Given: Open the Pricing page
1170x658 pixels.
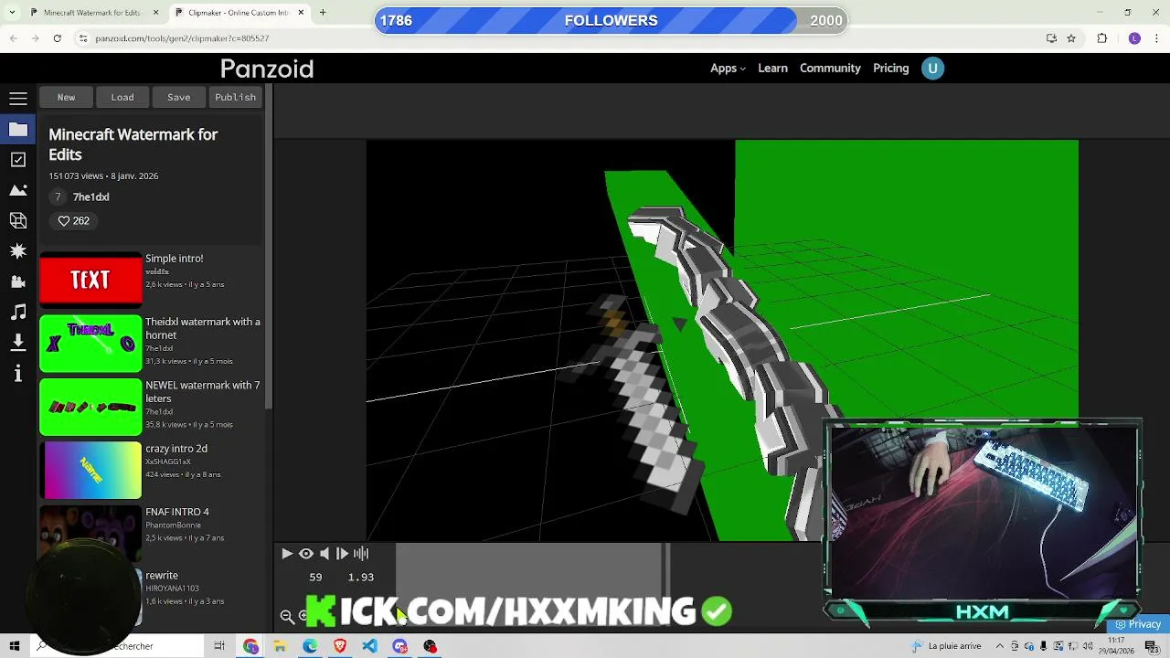Looking at the screenshot, I should pos(890,68).
